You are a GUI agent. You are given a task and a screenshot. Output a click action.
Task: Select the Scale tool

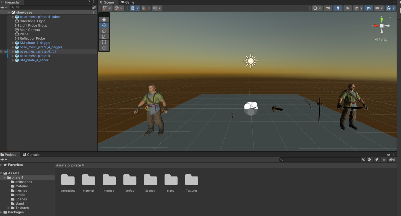click(104, 37)
